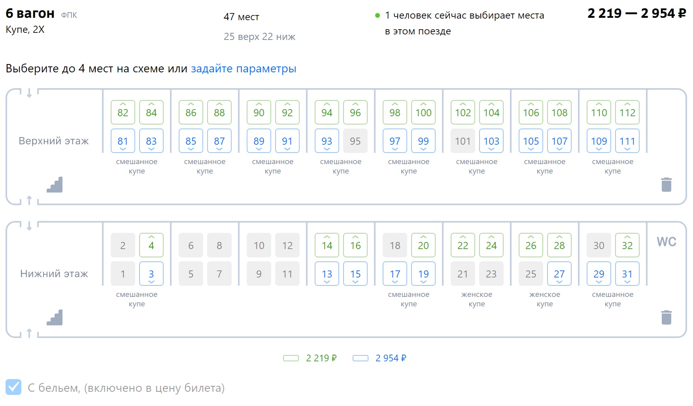693x406 pixels.
Task: Choose seat 112 on upper floor
Action: tap(627, 113)
